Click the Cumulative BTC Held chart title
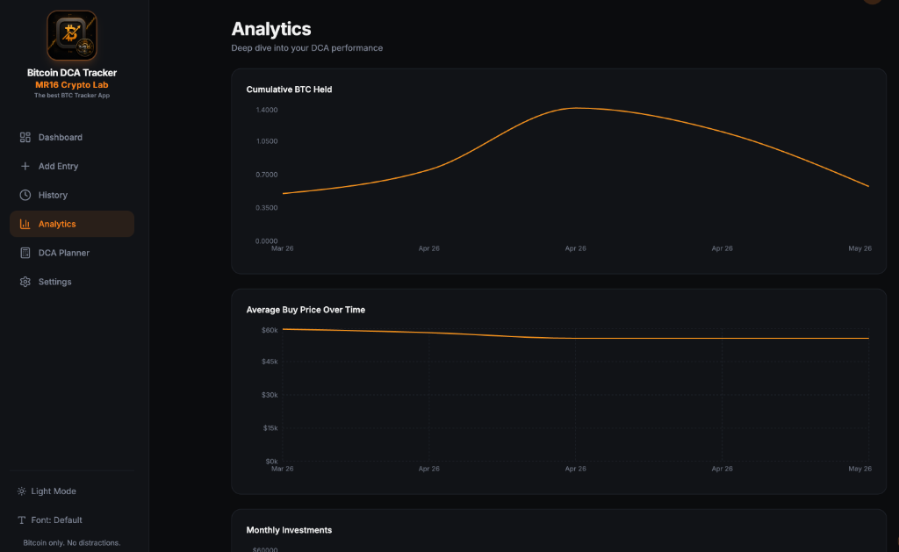Viewport: 899px width, 552px height. point(289,90)
